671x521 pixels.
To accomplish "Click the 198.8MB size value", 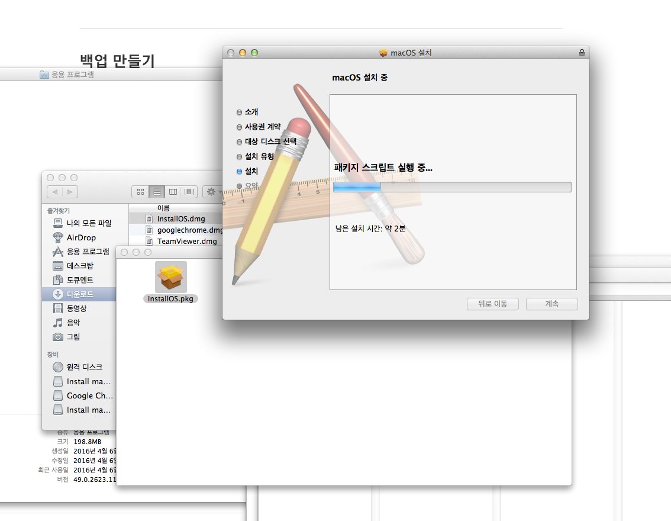I will click(88, 442).
